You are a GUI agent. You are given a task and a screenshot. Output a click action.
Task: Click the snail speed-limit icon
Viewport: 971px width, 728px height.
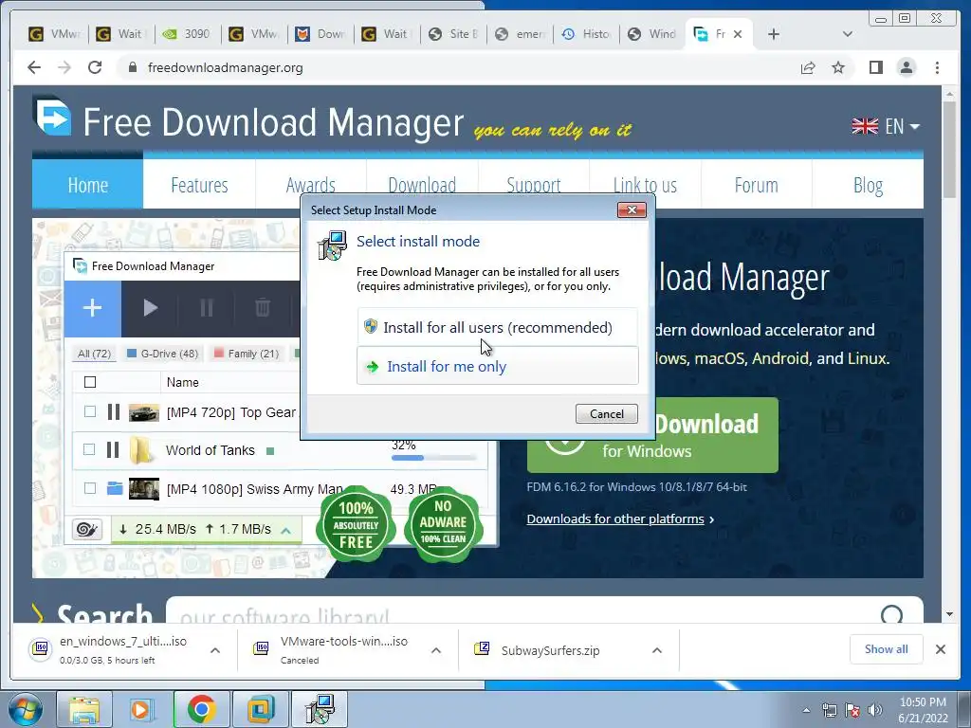click(87, 529)
